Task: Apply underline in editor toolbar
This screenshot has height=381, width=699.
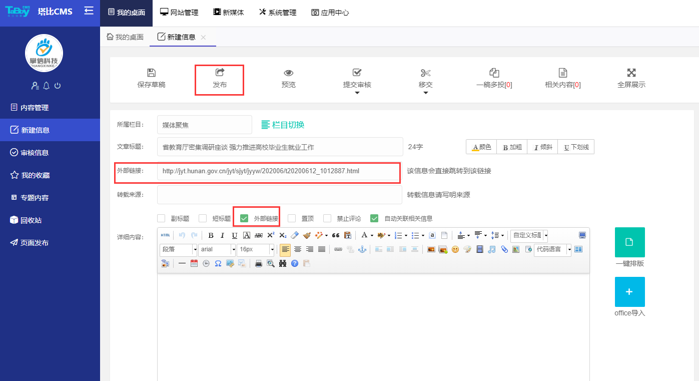Action: click(234, 235)
